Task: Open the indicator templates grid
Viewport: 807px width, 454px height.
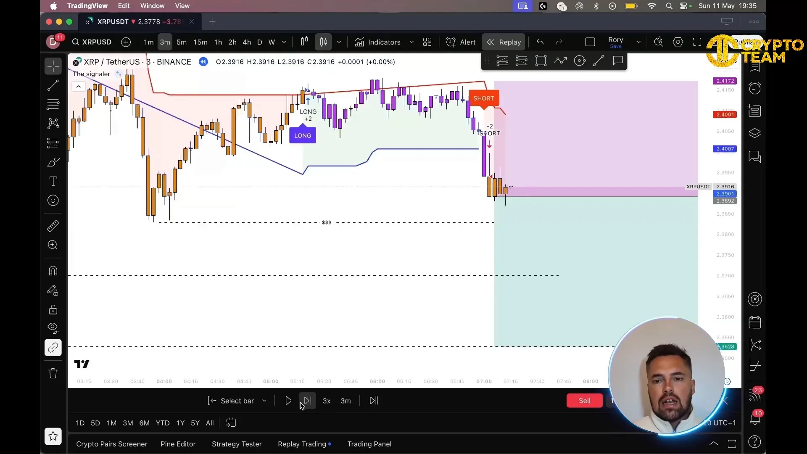Action: [x=427, y=42]
